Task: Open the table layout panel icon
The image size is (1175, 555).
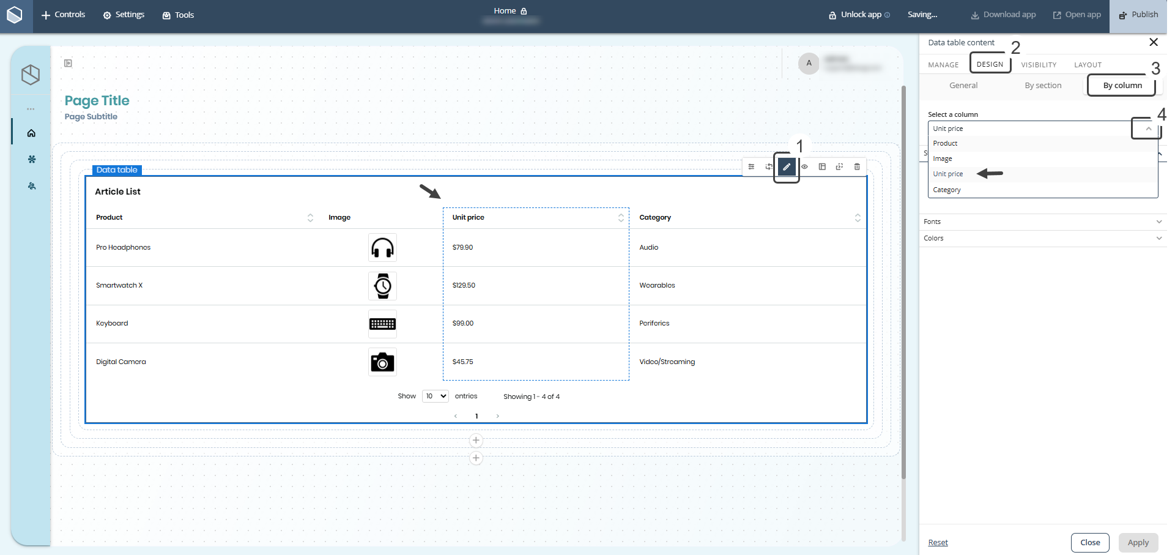Action: [x=822, y=166]
